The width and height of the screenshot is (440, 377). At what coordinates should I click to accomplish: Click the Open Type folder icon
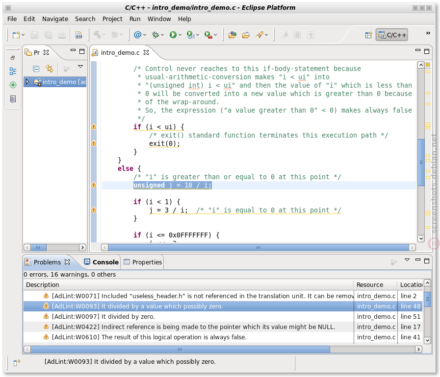point(232,35)
